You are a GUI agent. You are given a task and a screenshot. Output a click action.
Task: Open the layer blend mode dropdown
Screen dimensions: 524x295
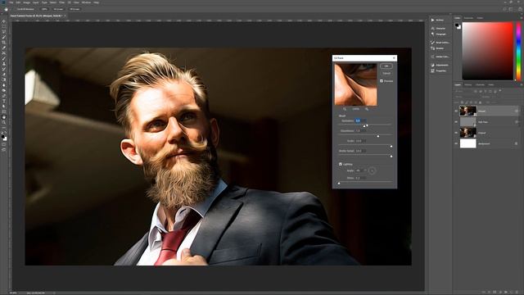[x=468, y=97]
